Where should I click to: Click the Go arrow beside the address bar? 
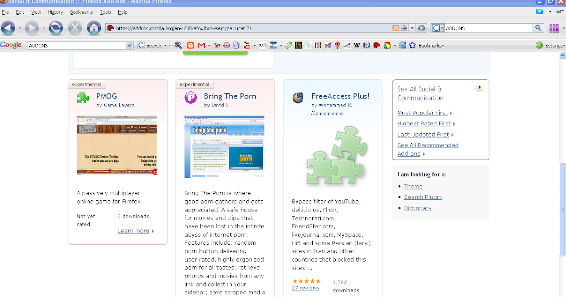[422, 28]
